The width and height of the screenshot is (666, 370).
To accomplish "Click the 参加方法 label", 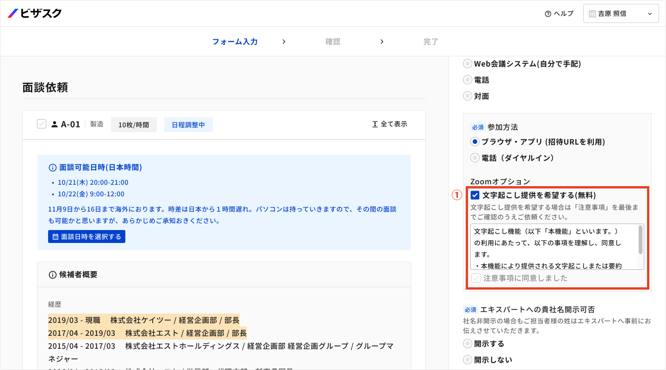I will [503, 127].
